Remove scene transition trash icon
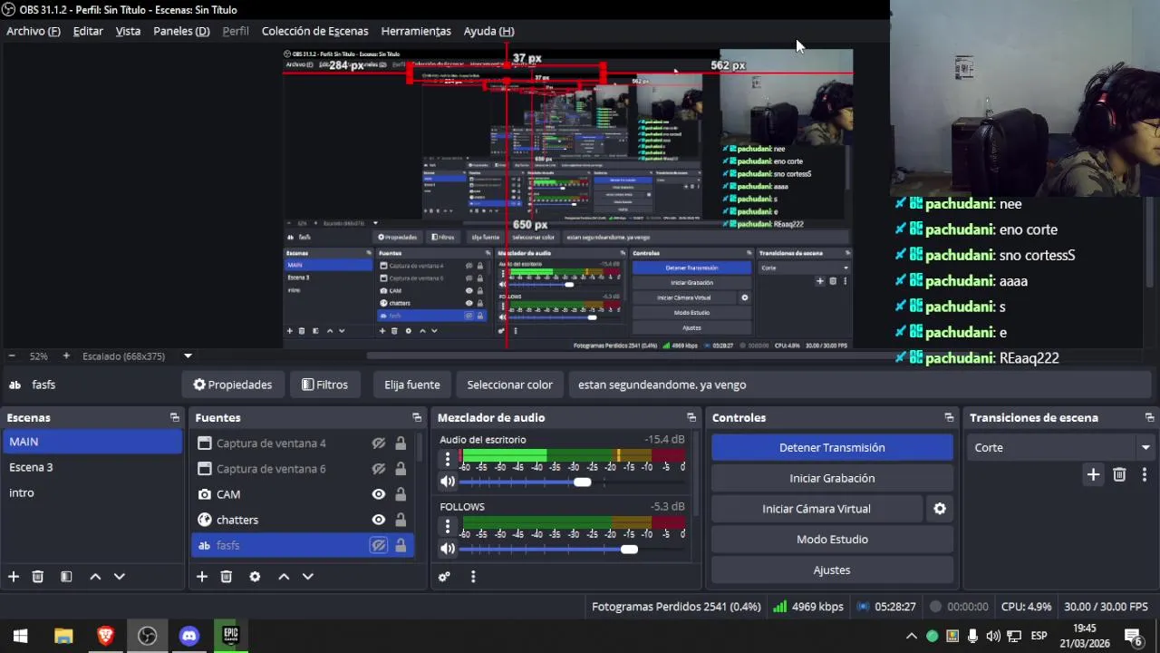1160x653 pixels. (1119, 474)
